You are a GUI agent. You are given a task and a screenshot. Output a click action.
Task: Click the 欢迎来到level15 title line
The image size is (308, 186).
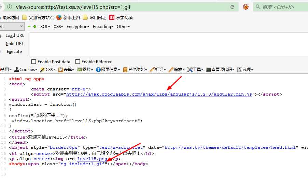(x=48, y=137)
